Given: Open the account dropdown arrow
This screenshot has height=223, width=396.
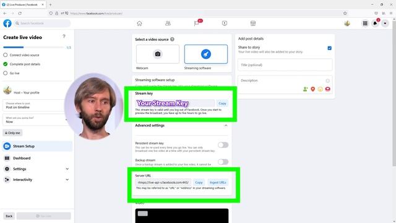Looking at the screenshot, I should [385, 24].
